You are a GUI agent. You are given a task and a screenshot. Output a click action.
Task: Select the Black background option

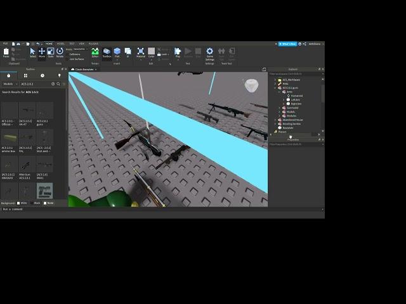click(x=36, y=203)
